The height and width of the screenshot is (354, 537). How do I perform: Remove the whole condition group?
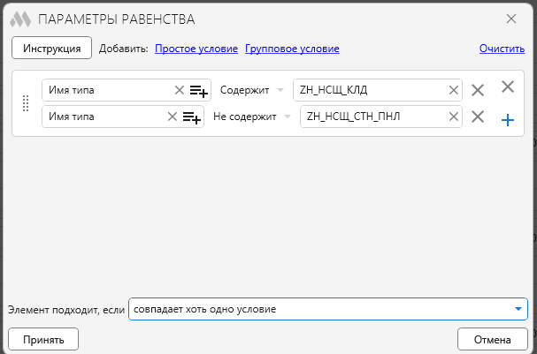[508, 87]
